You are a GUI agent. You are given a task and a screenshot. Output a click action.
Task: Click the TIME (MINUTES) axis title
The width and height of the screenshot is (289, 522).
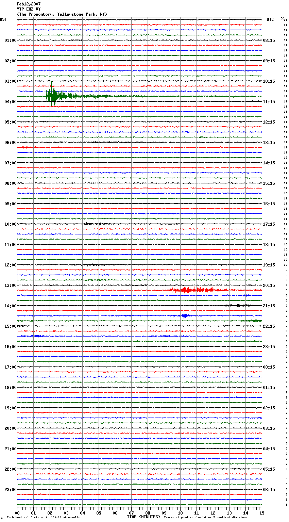click(x=143, y=517)
